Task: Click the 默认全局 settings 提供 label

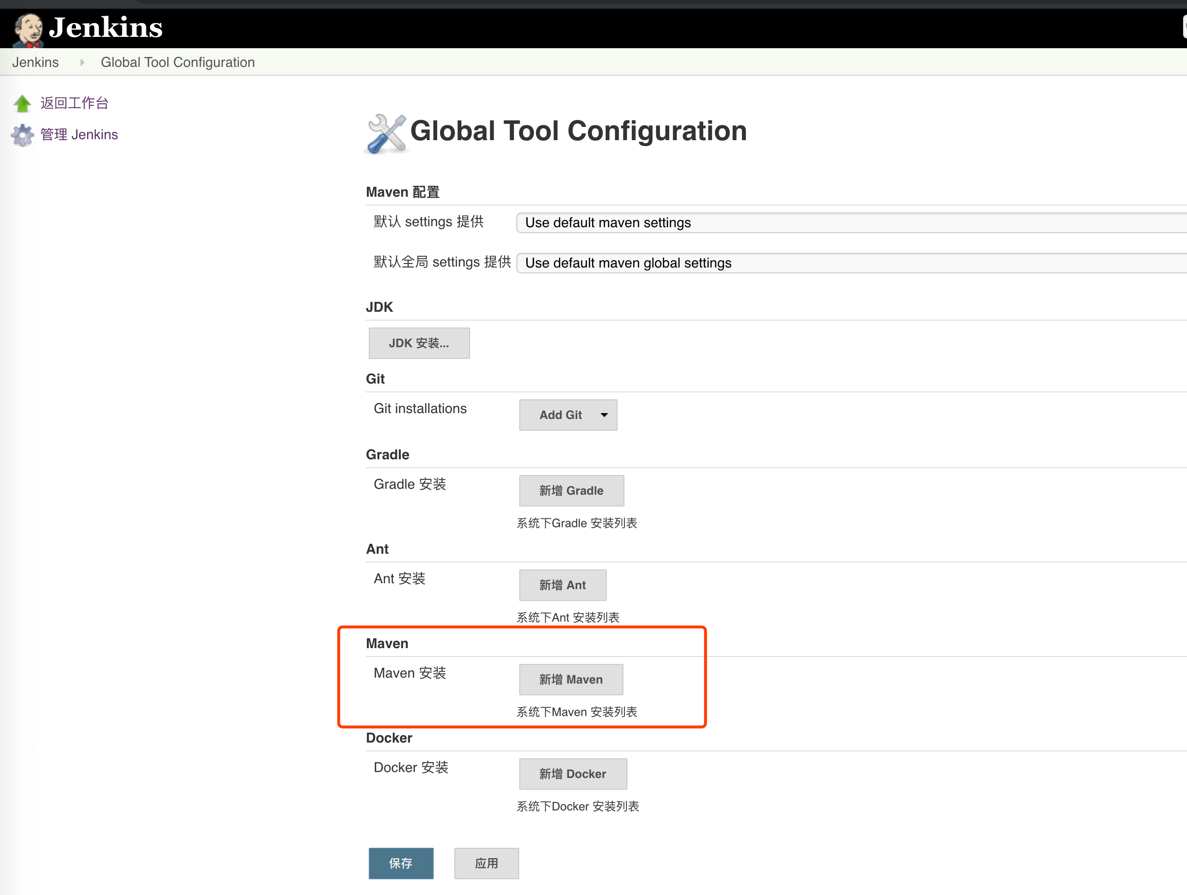Action: tap(442, 262)
